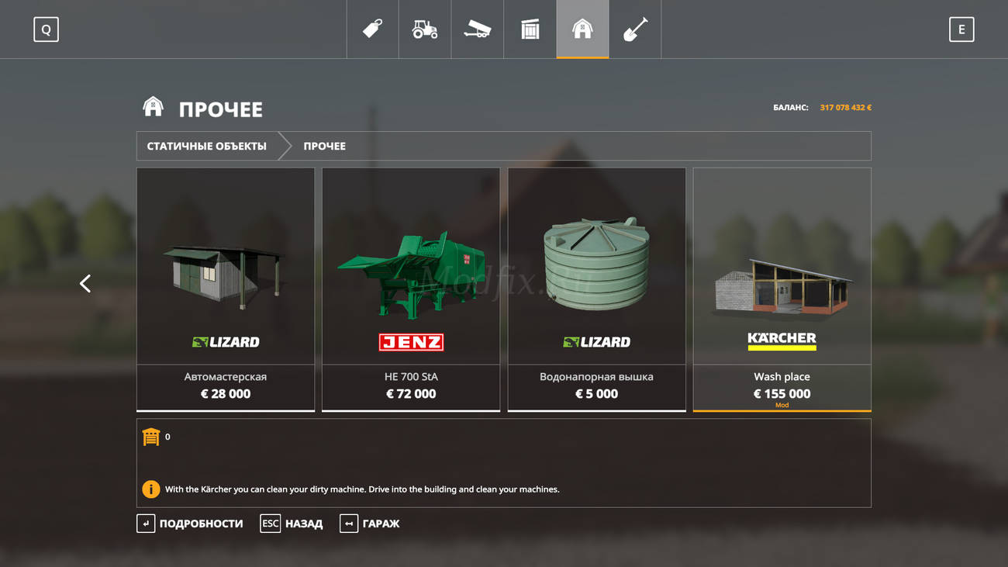This screenshot has width=1008, height=567.
Task: Click the Q previous category key icon
Action: 46,29
